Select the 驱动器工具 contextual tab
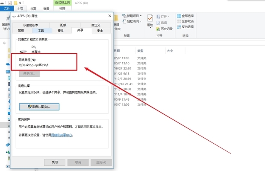Viewport: 265px width, 171px height. click(x=62, y=3)
